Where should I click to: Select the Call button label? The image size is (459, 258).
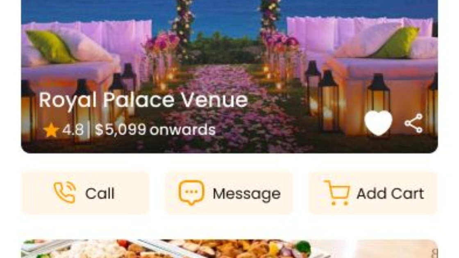[100, 193]
